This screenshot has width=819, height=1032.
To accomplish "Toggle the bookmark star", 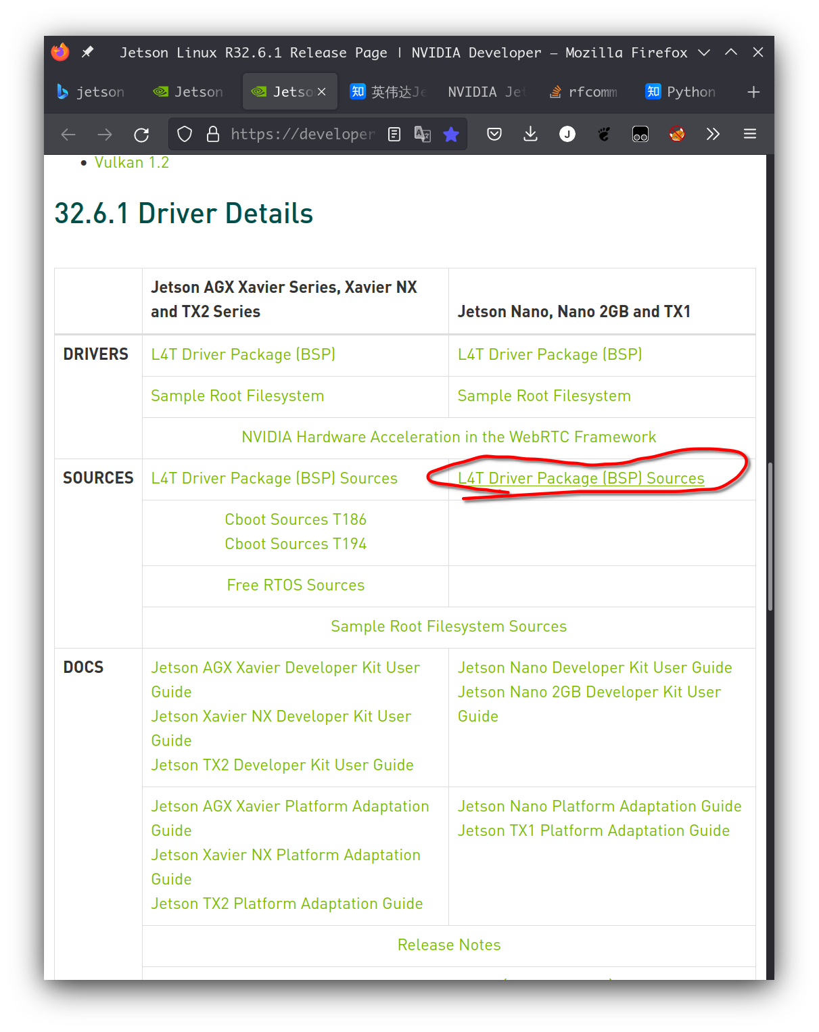I will coord(451,134).
